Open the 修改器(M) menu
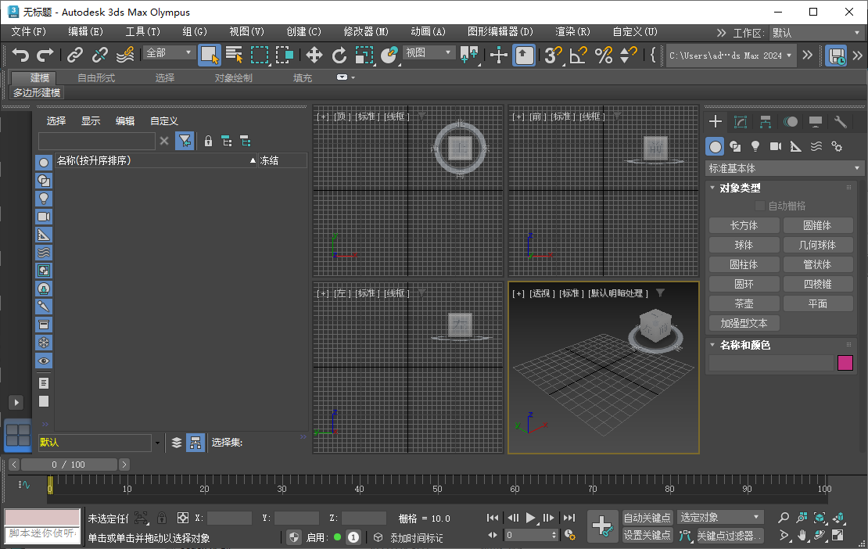The image size is (868, 549). pyautogui.click(x=366, y=31)
